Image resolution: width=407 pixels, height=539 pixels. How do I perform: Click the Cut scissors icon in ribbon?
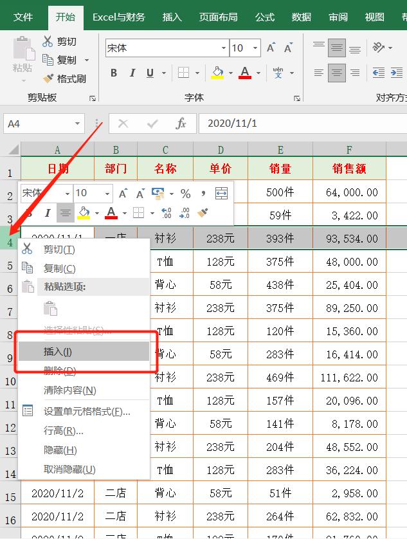(x=48, y=41)
